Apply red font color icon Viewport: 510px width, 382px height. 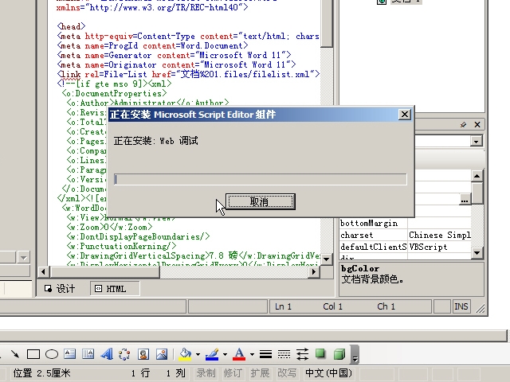[x=239, y=354]
